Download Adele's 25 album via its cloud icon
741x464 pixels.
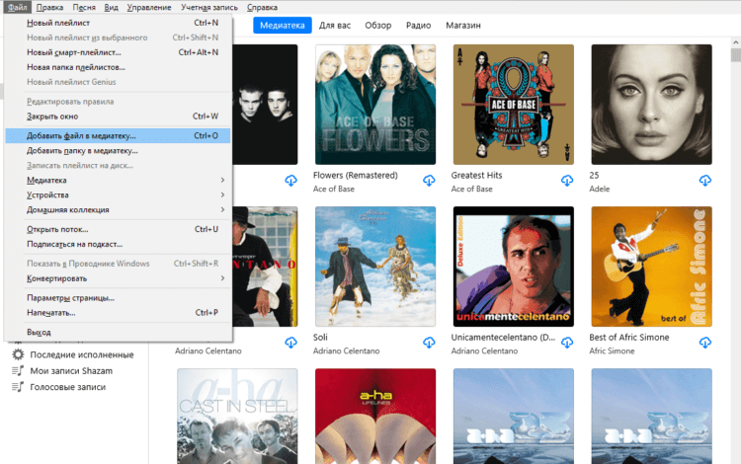coord(705,181)
